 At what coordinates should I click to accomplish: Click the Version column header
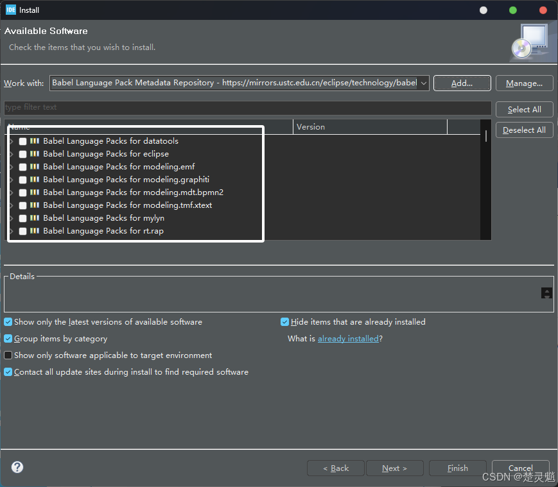(370, 127)
